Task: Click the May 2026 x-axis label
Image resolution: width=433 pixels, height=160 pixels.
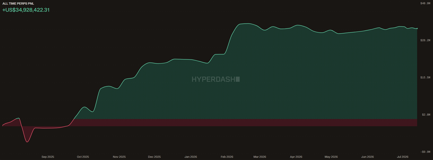Action: tap(331, 157)
